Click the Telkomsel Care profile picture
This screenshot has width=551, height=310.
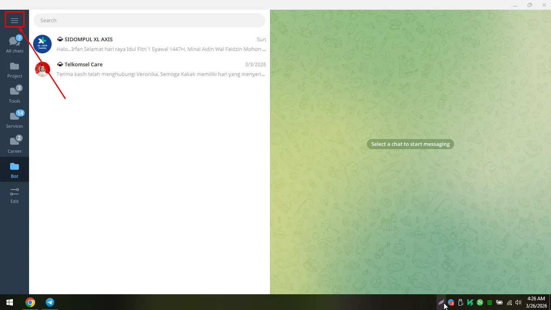coord(42,69)
